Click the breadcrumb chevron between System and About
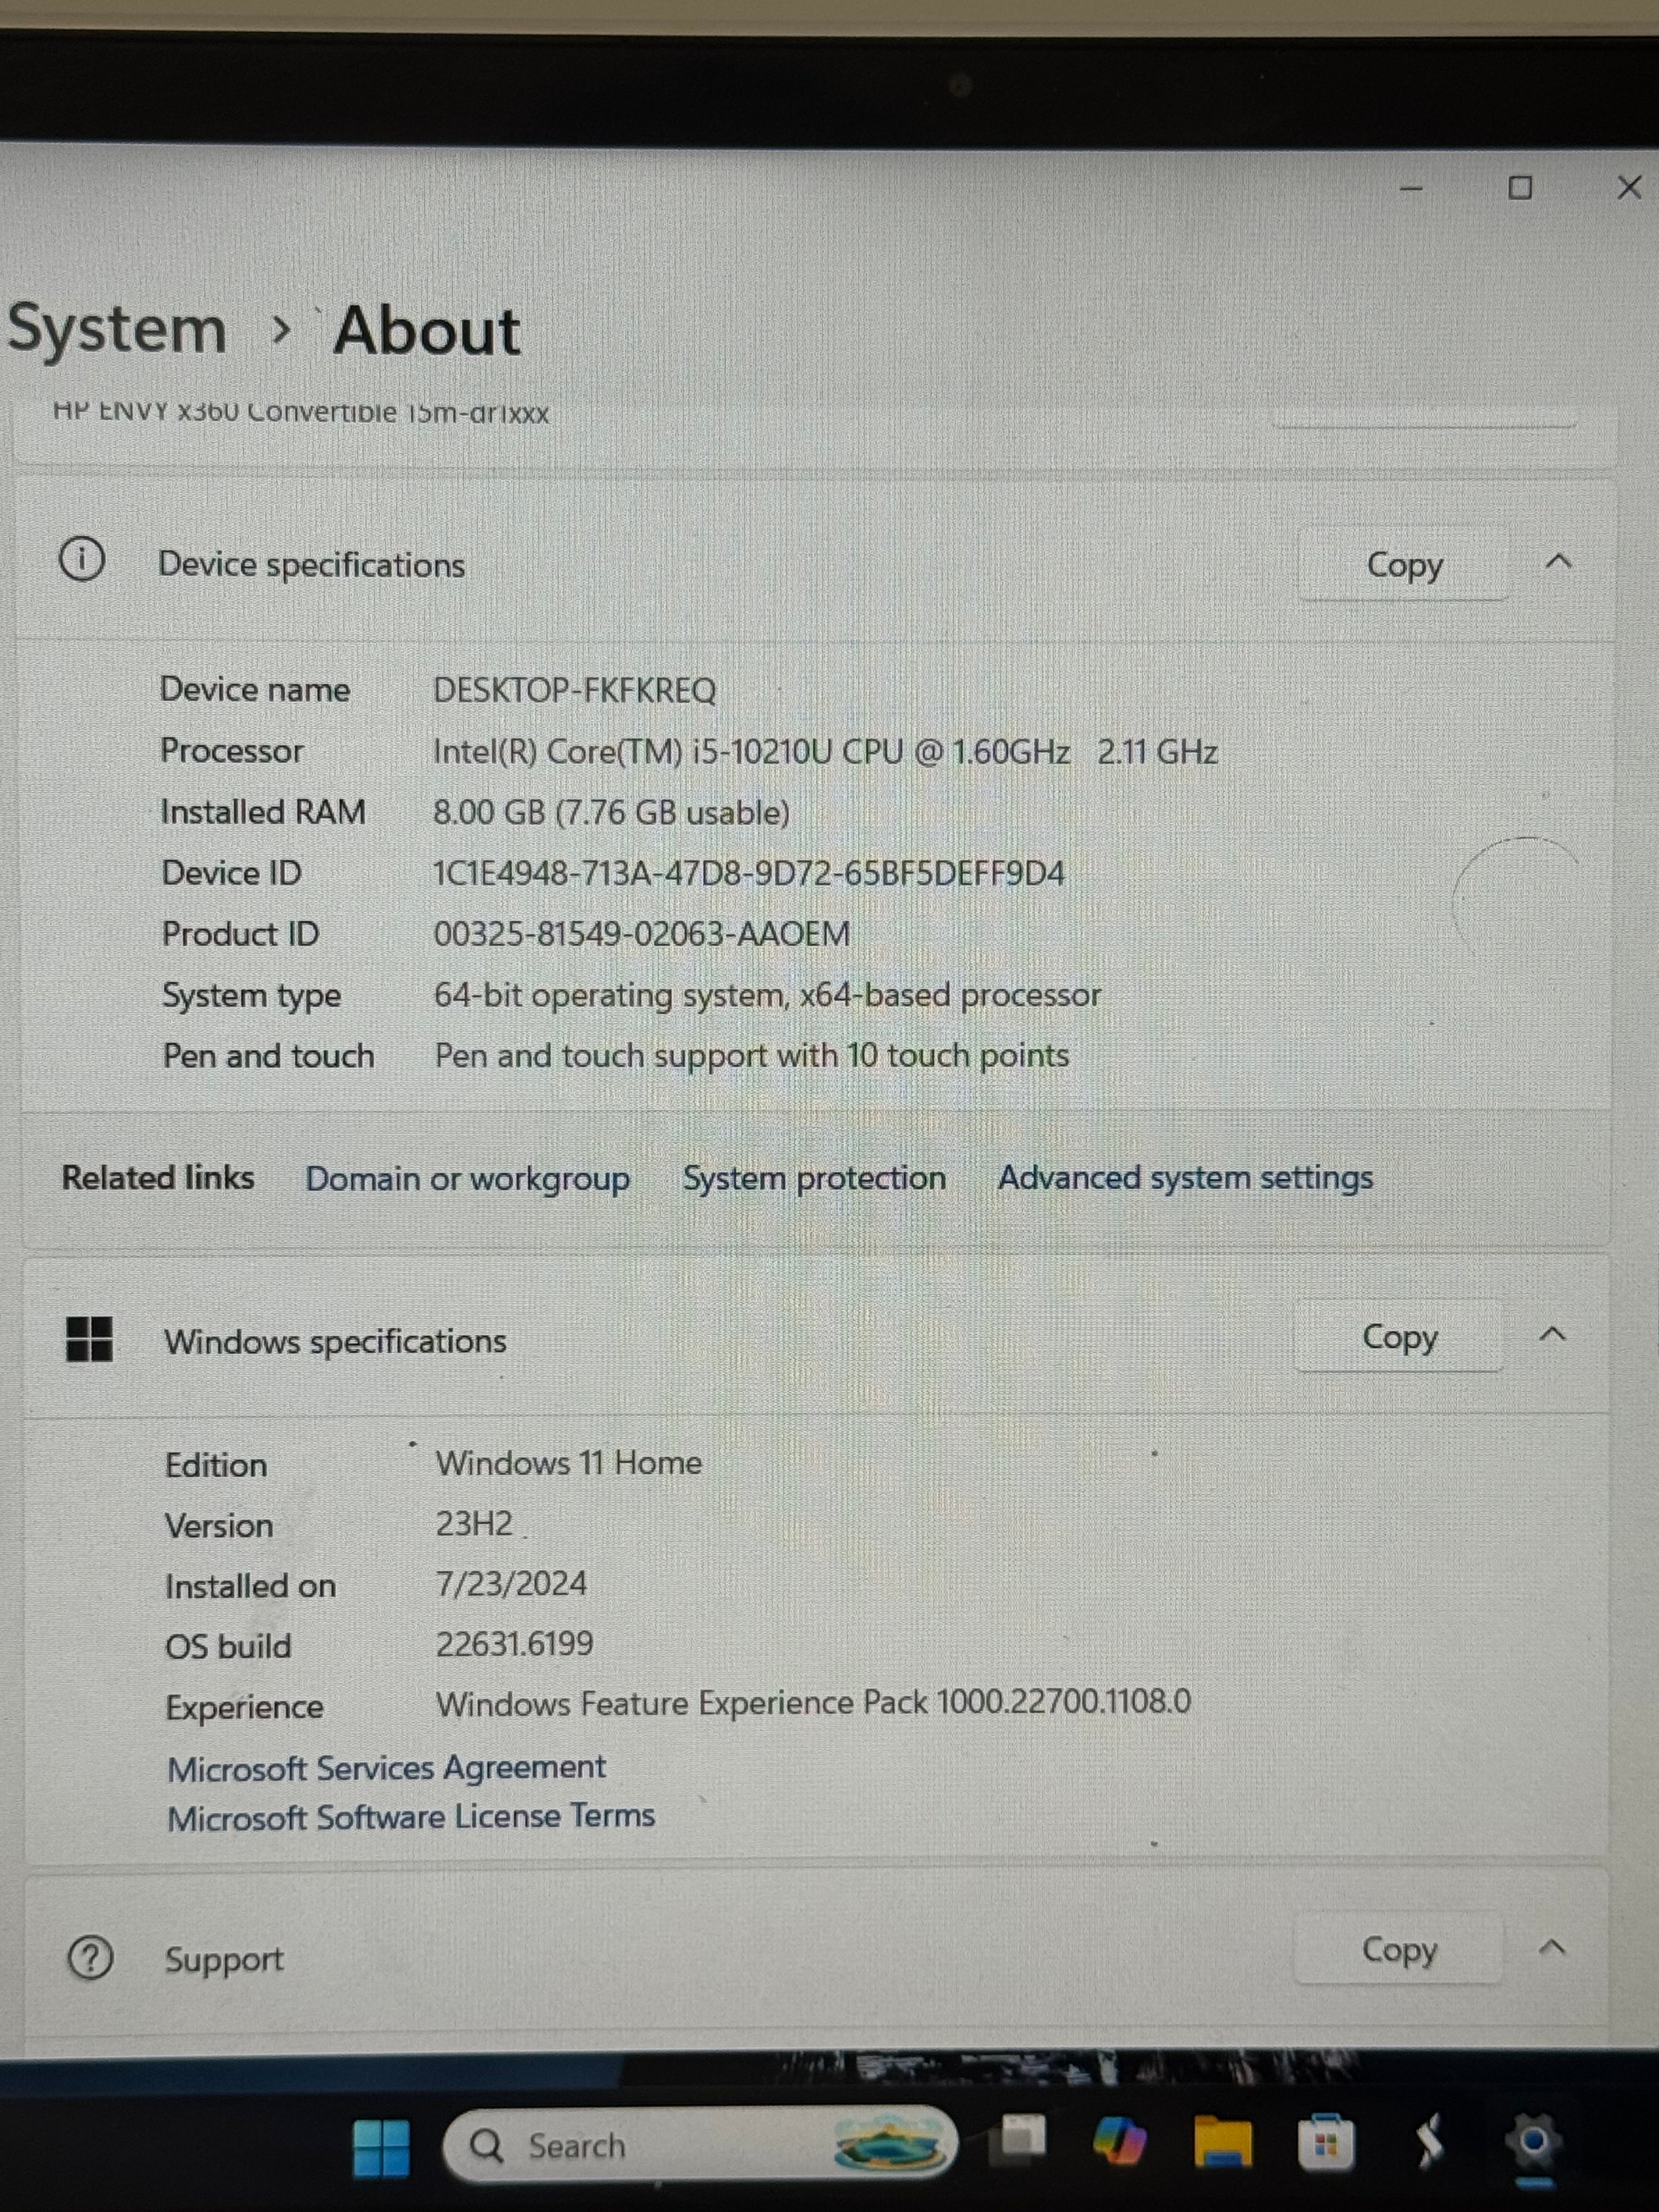This screenshot has height=2212, width=1659. [x=282, y=330]
